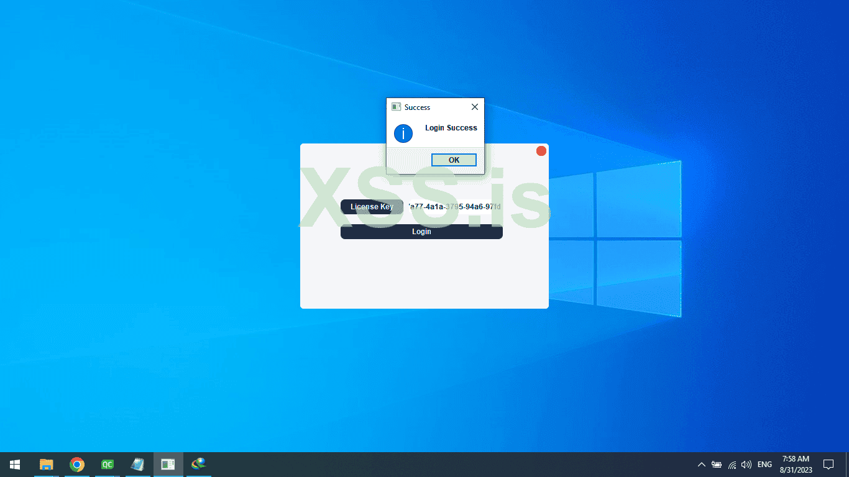The height and width of the screenshot is (477, 849).
Task: Launch Google Chrome from the taskbar
Action: pos(76,465)
